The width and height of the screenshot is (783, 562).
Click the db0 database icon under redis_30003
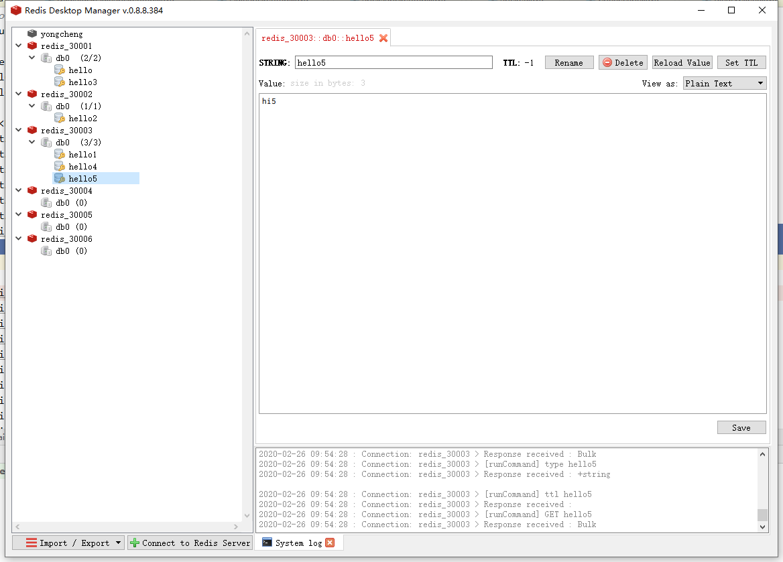(x=46, y=142)
